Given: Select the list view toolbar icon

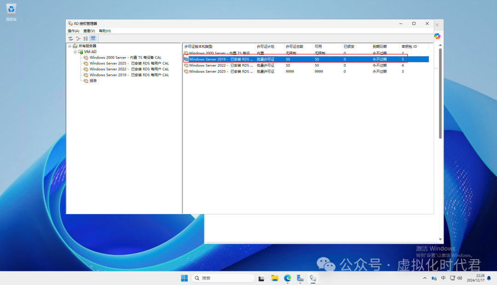Looking at the screenshot, I should (86, 38).
